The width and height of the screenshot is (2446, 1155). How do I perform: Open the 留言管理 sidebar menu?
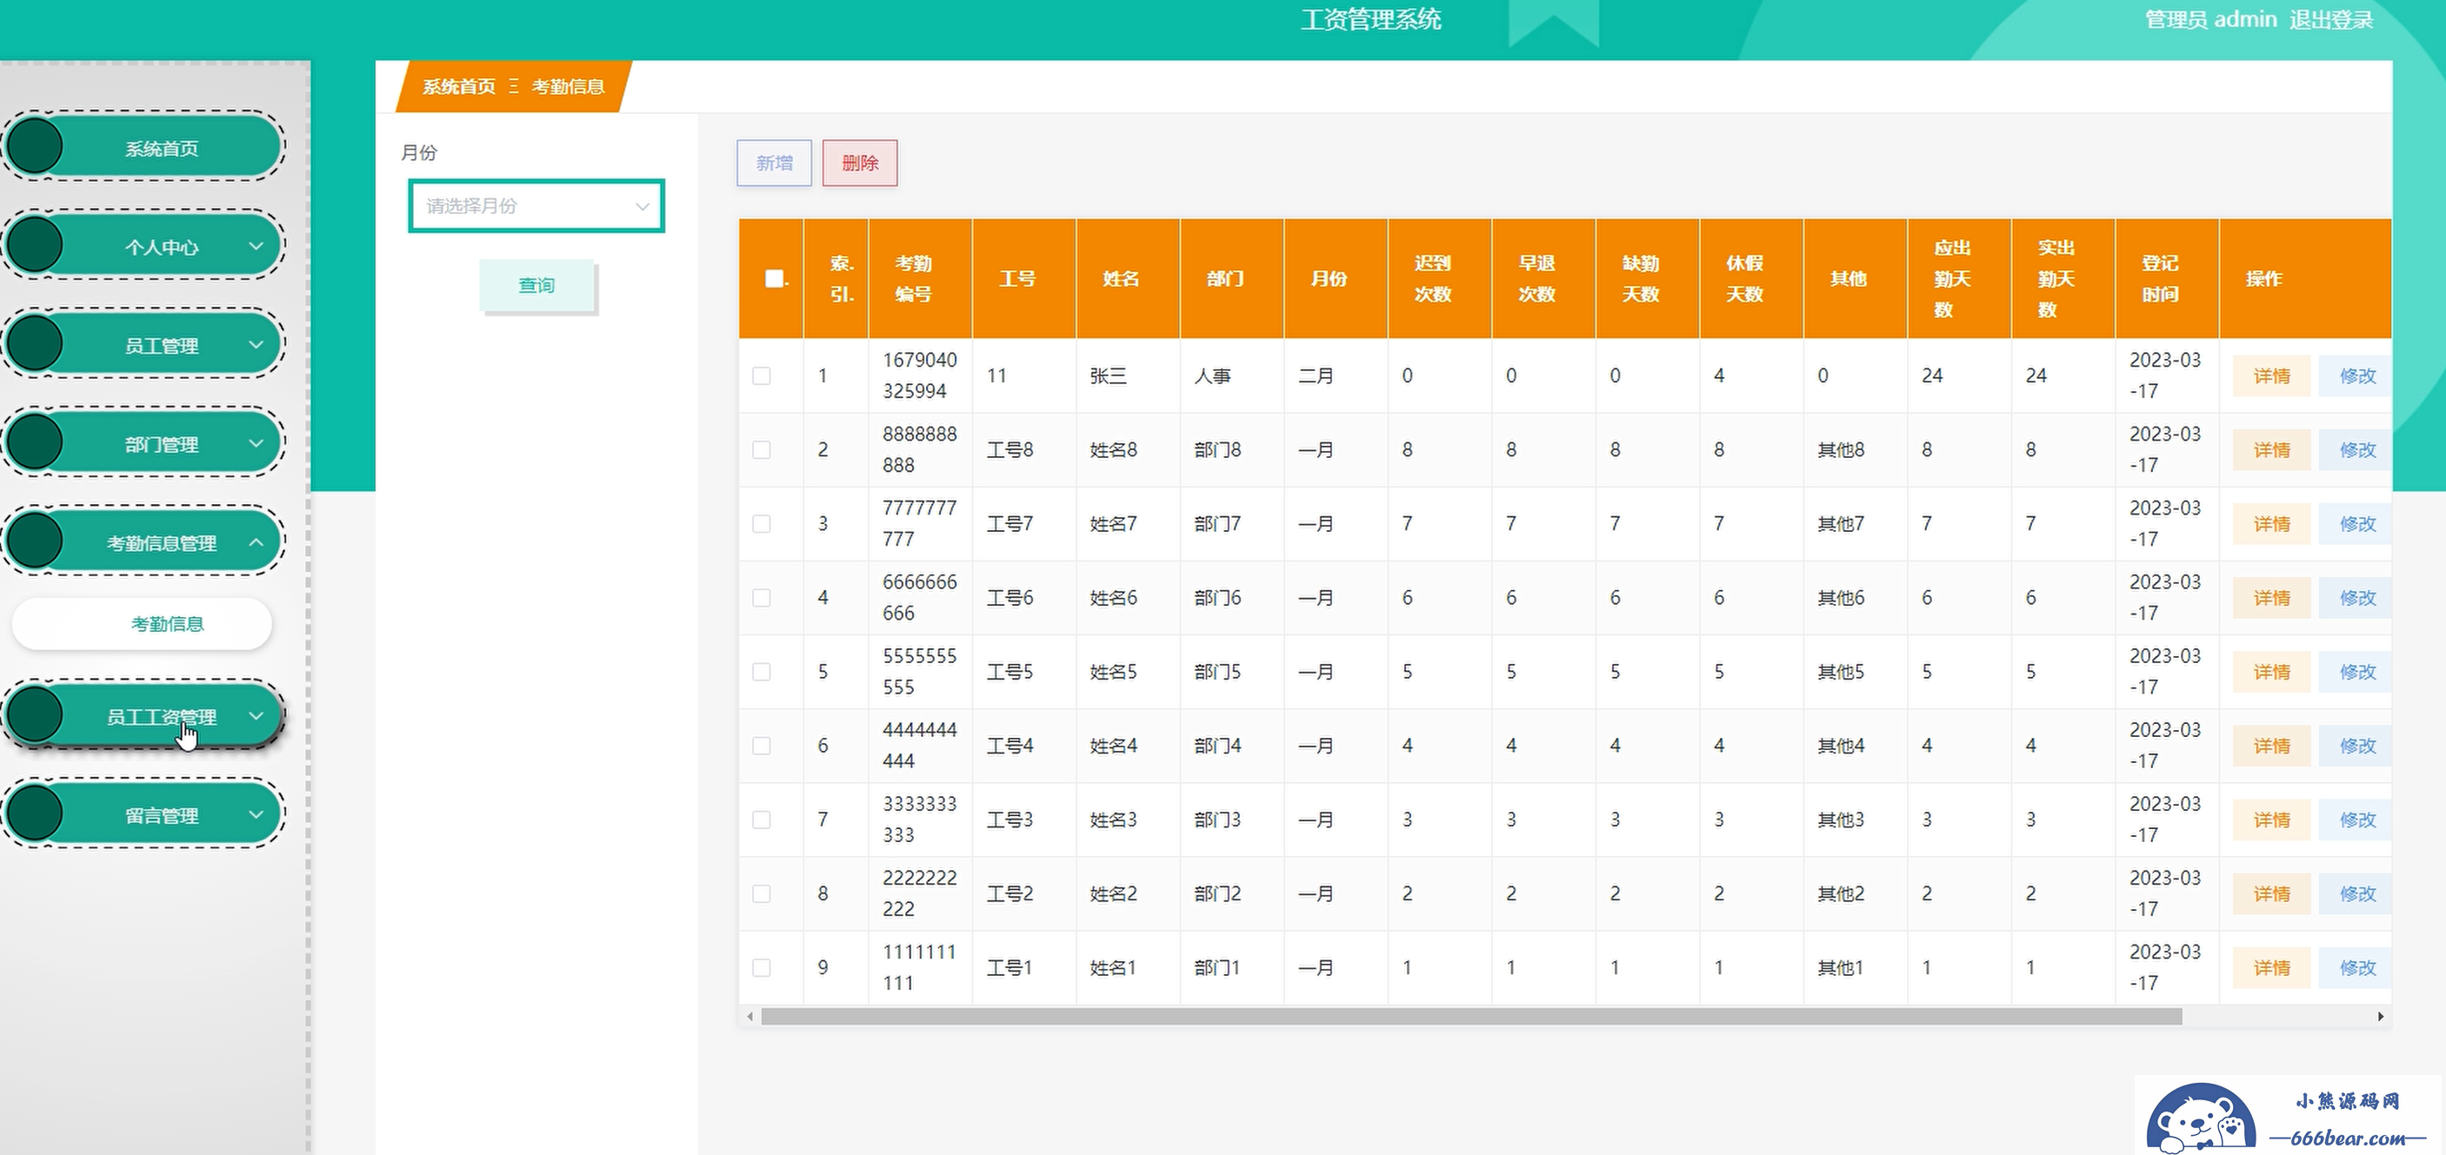[x=144, y=814]
